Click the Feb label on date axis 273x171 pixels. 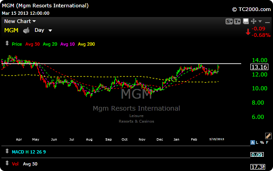(x=194, y=140)
